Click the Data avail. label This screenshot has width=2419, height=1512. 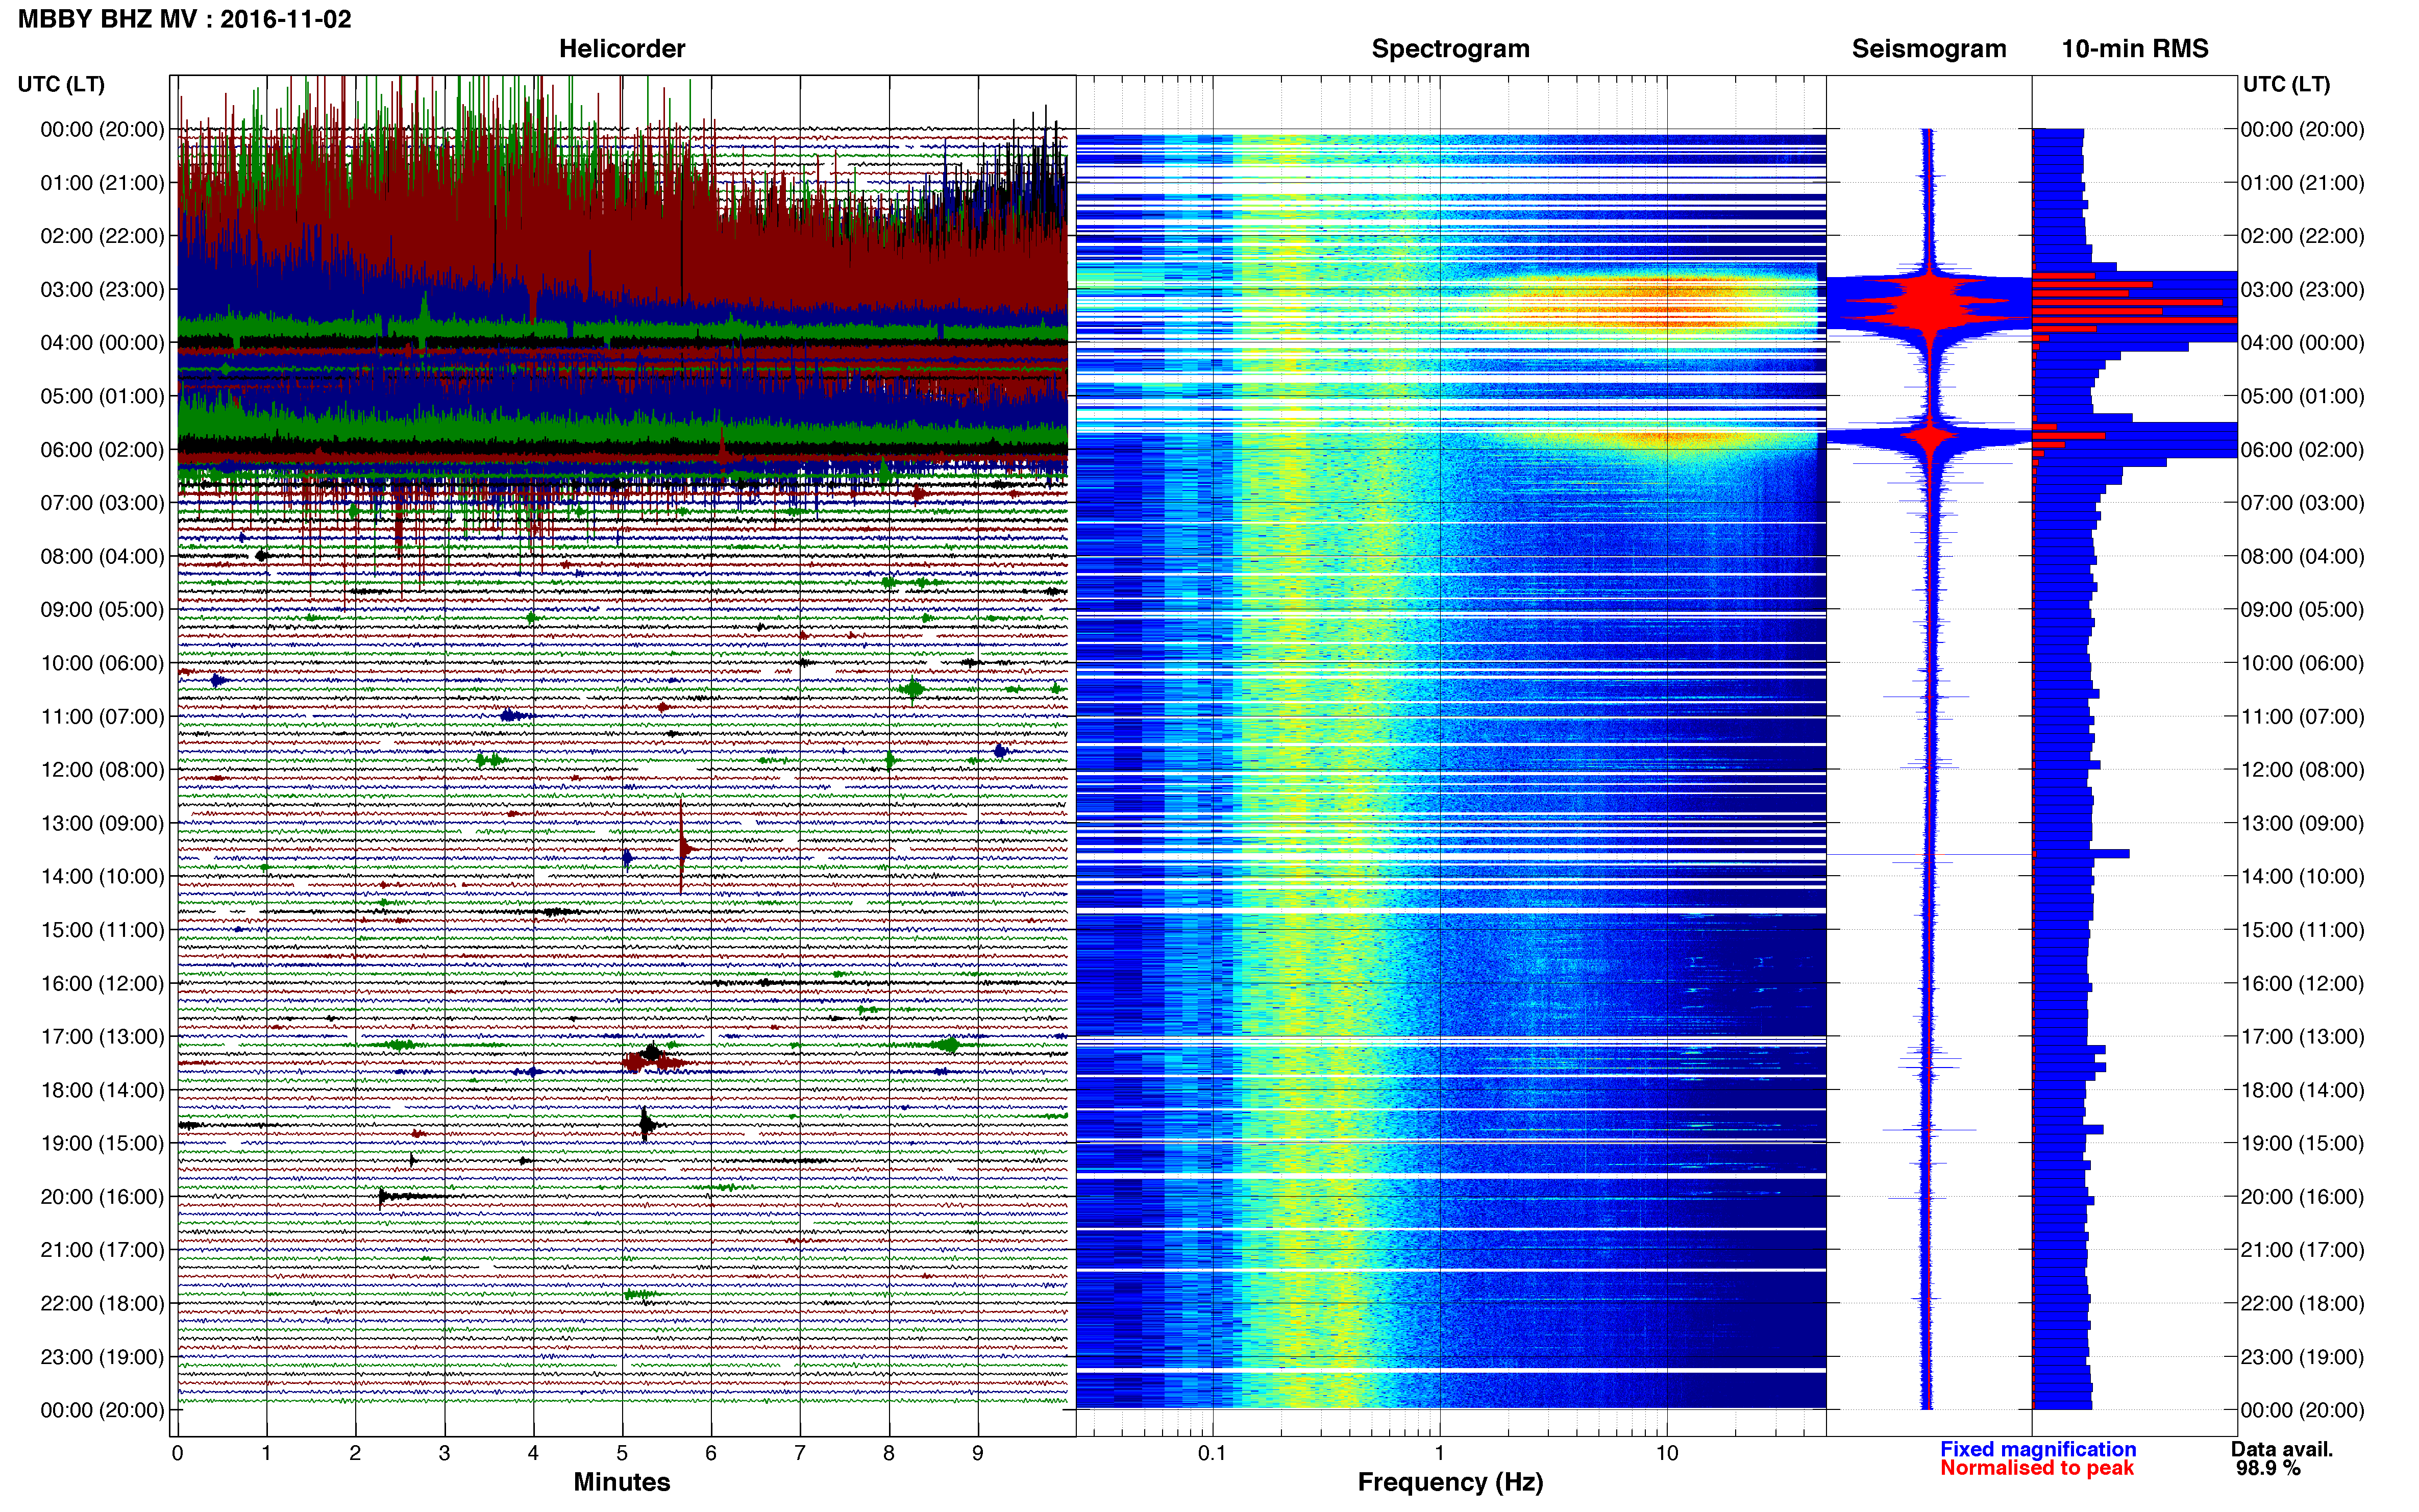coord(2282,1449)
